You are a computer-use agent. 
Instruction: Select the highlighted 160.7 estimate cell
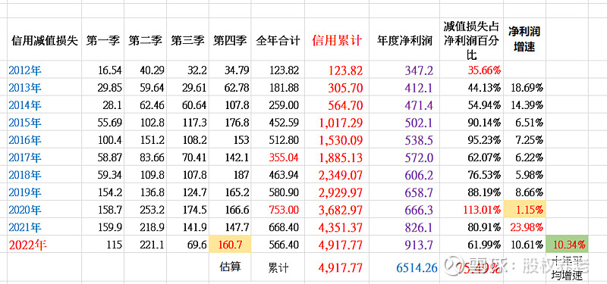pyautogui.click(x=230, y=245)
